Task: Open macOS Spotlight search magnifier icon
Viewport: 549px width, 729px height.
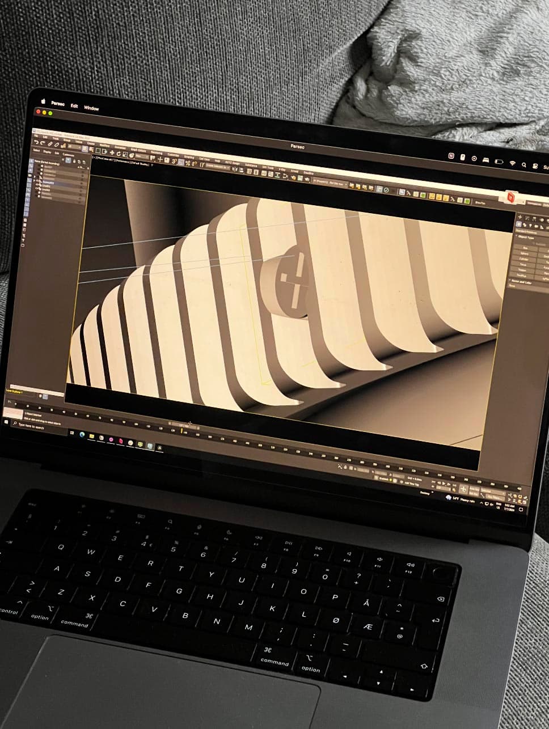Action: 523,164
